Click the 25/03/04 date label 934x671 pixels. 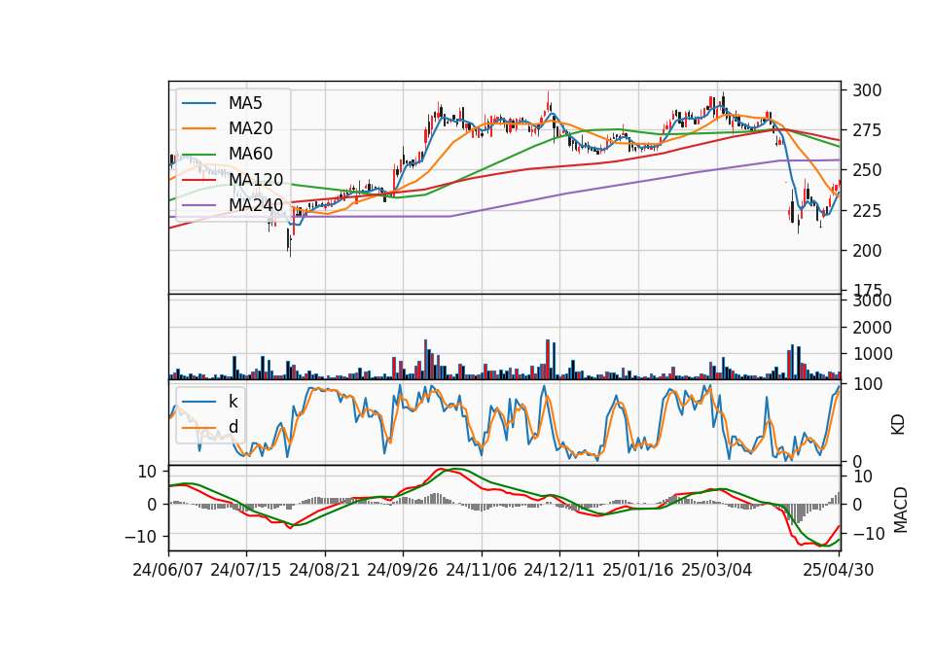[717, 570]
